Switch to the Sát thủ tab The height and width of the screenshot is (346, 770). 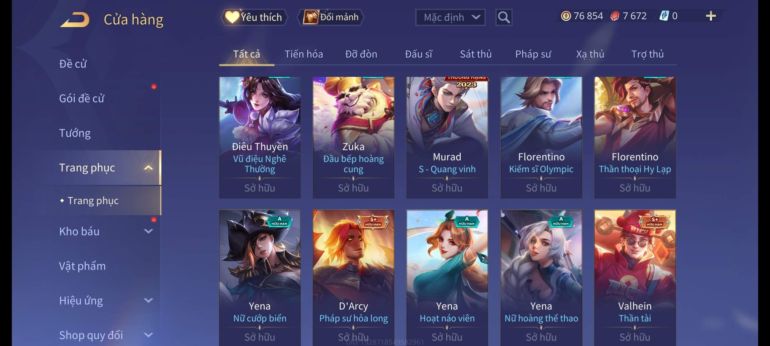point(476,54)
